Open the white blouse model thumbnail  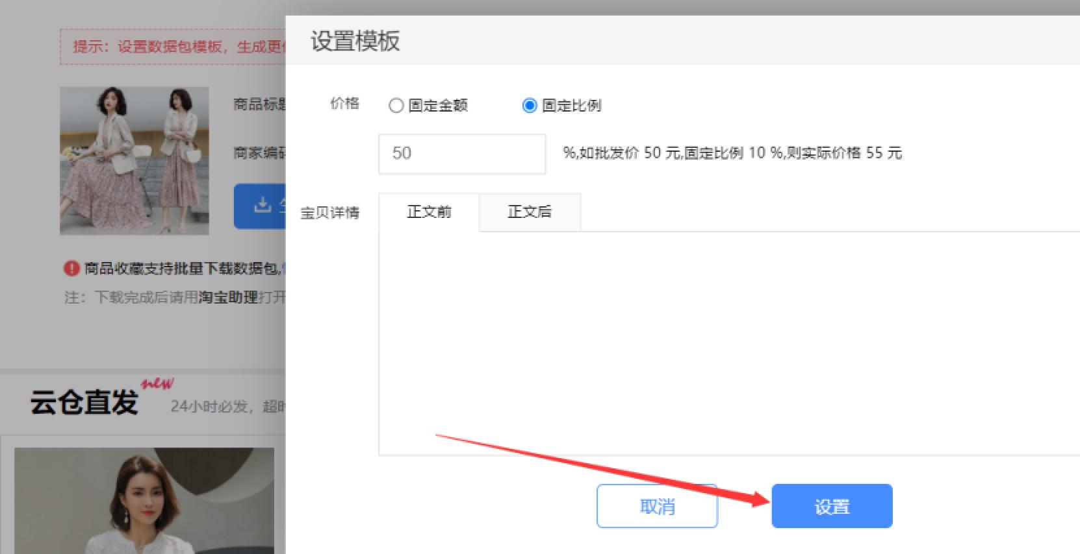(144, 501)
